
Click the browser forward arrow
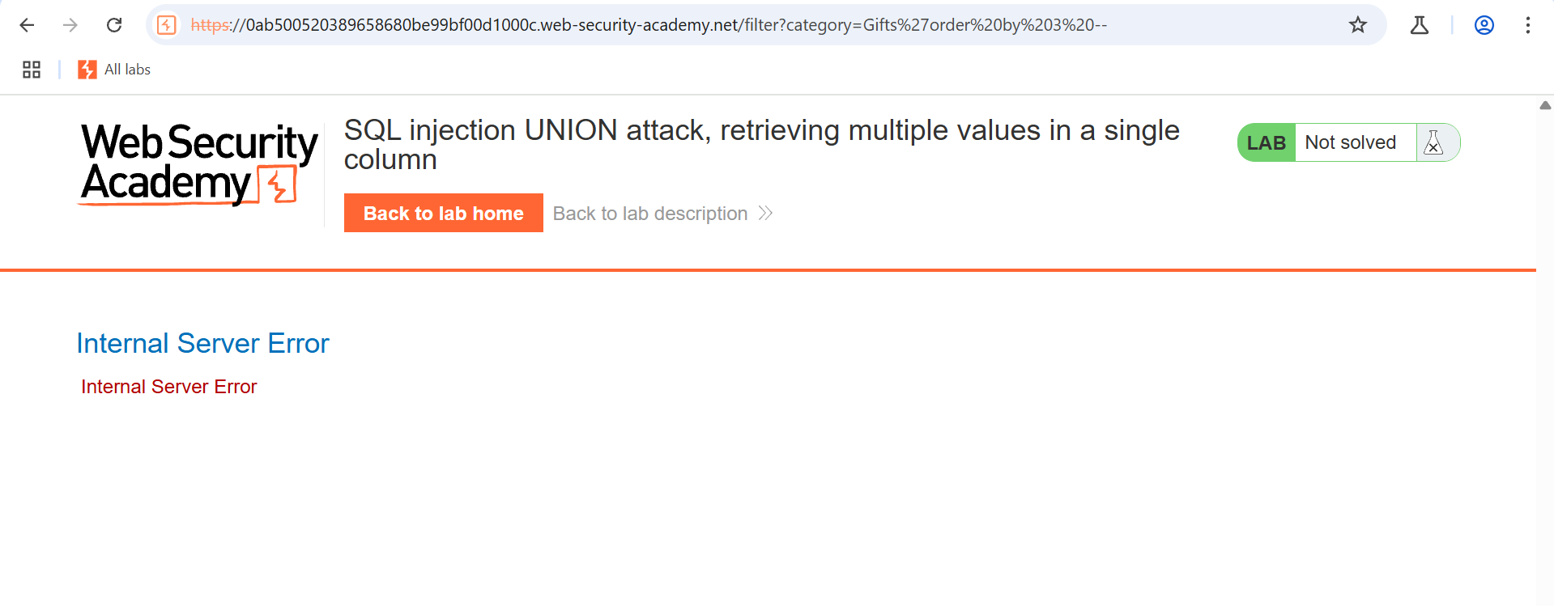pyautogui.click(x=70, y=25)
